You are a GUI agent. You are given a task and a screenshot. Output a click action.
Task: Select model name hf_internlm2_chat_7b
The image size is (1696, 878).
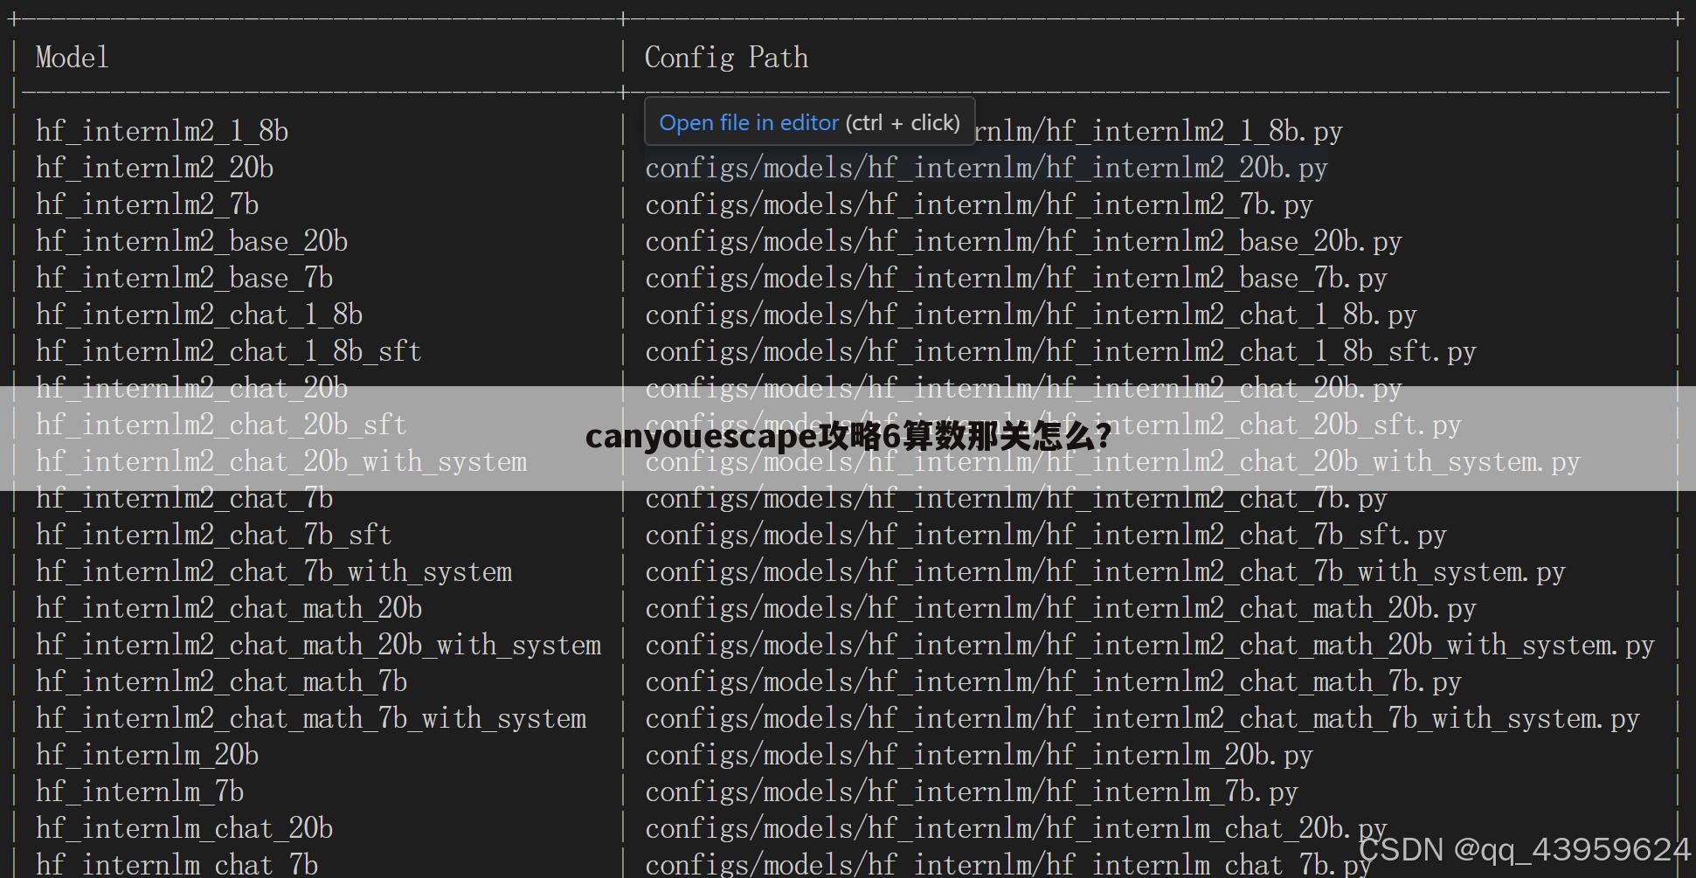tap(184, 498)
